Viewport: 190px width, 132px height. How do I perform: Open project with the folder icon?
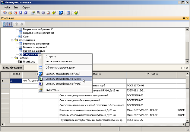click(x=10, y=13)
